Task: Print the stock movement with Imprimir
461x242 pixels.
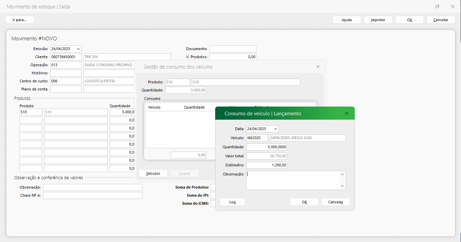Action: tap(378, 20)
